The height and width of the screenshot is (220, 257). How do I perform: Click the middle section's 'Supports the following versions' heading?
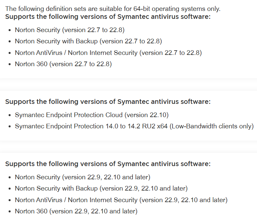pyautogui.click(x=108, y=102)
